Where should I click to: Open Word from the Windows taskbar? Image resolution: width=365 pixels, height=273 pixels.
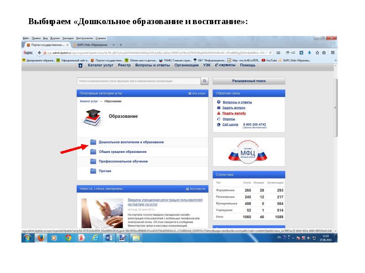tap(109, 238)
